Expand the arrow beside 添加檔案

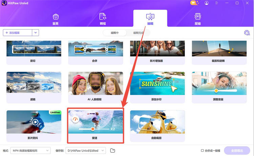point(36,33)
